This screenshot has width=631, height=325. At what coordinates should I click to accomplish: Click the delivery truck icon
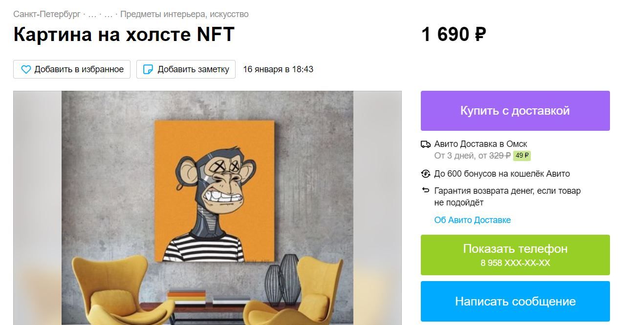[x=426, y=144]
